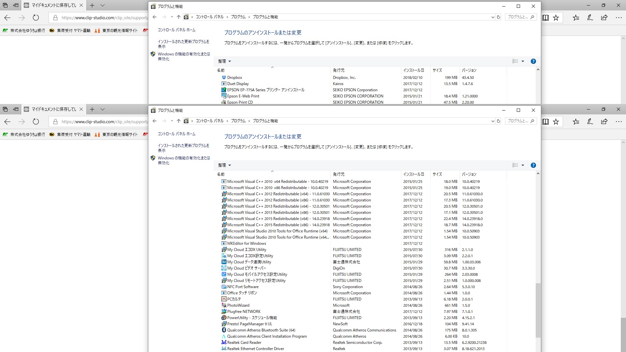Expand view options arrow in lower Programs window
Screen dimensions: 626x352
(x=523, y=165)
